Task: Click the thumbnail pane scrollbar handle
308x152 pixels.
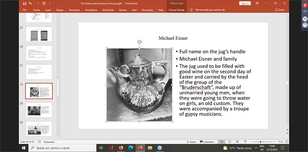Action: [58, 87]
